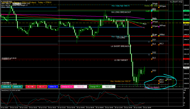The height and width of the screenshot is (109, 190).
Task: Click the Close All button
Action: [x=6, y=87]
